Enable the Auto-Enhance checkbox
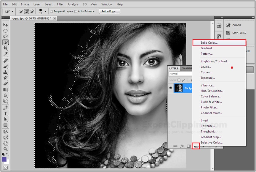The width and height of the screenshot is (256, 172). 76,11
